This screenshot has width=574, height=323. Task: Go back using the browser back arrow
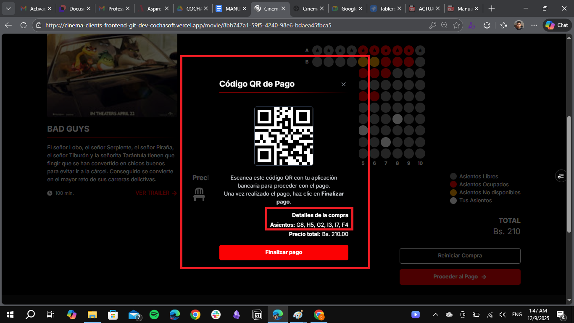pos(8,25)
